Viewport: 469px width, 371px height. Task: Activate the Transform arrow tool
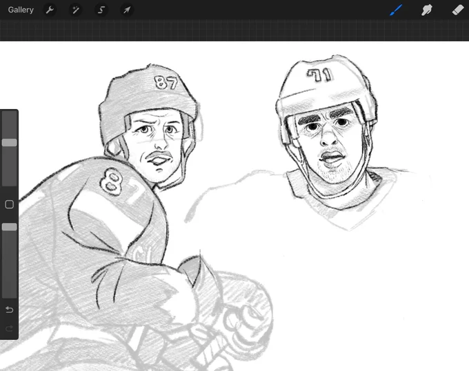point(127,10)
